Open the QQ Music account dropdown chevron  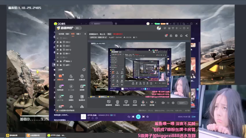(x=170, y=24)
